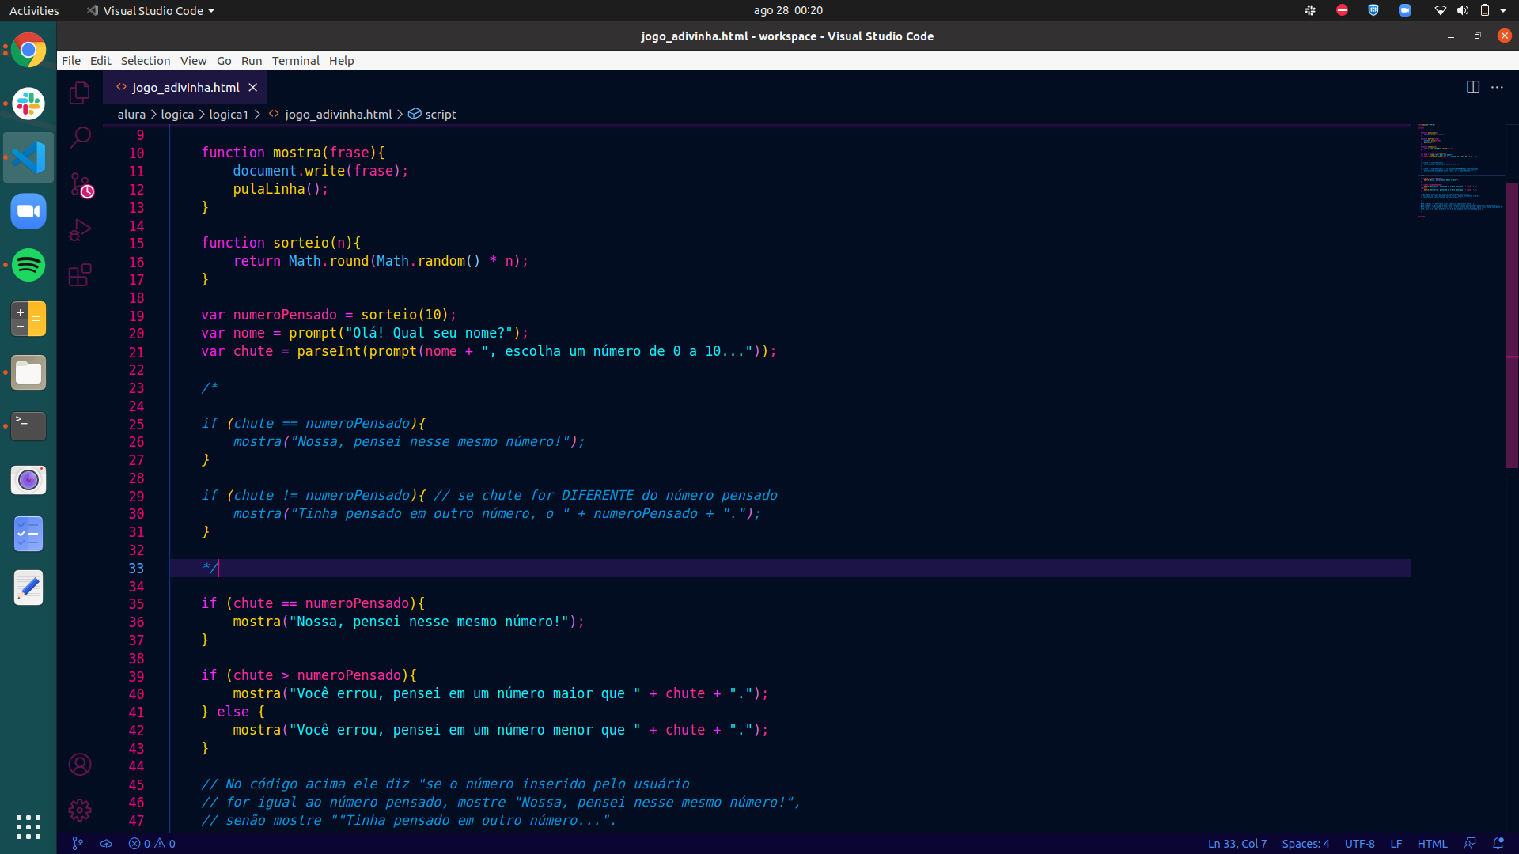Screen dimensions: 1519x854
Task: Open the clock calendar ago 28 00:20
Action: pos(788,10)
